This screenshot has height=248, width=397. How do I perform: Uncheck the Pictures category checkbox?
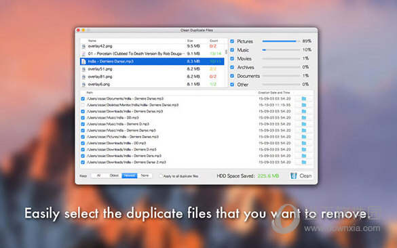pos(232,41)
